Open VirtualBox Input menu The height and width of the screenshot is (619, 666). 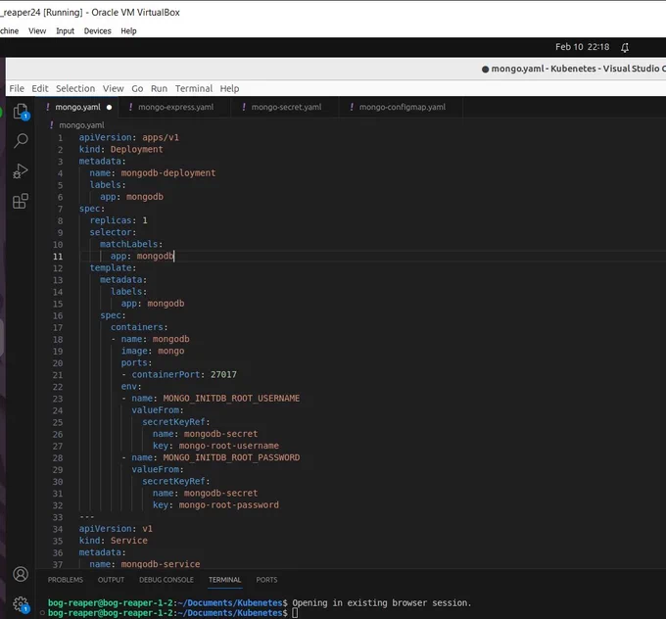[x=65, y=31]
